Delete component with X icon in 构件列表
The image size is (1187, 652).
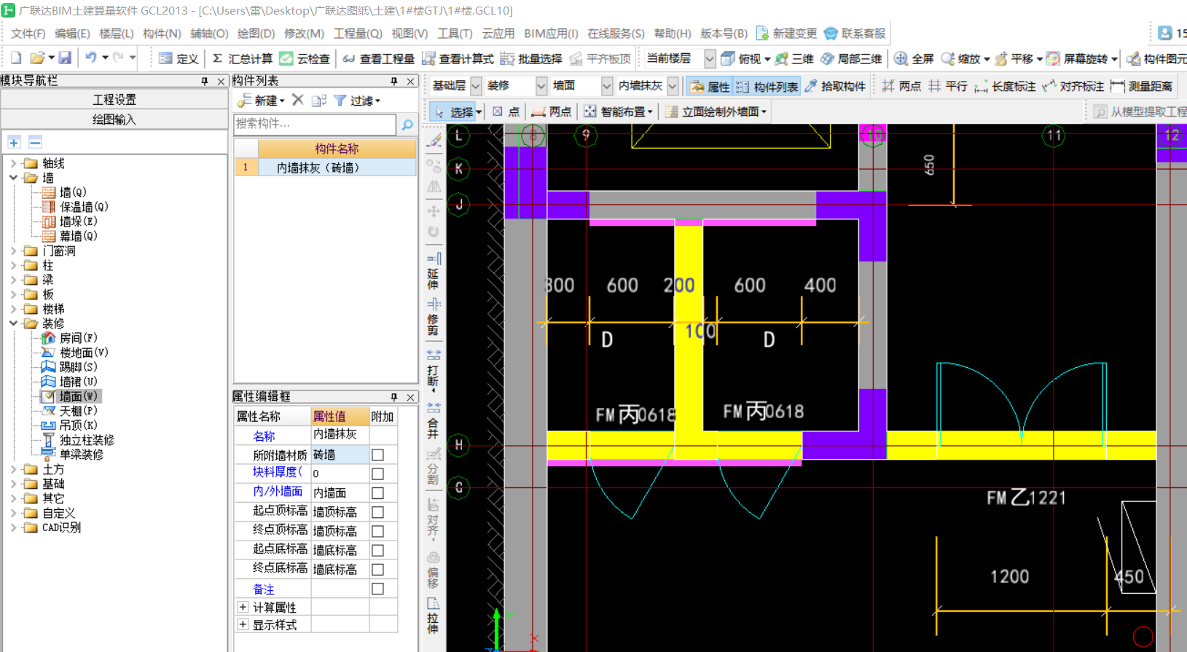297,100
